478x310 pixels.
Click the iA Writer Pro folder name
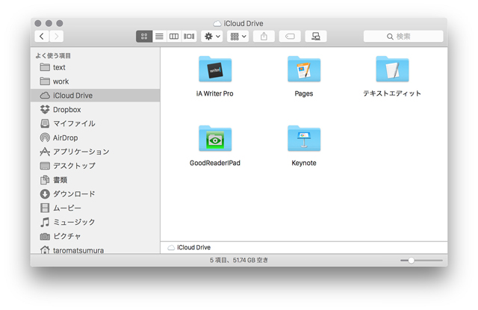[215, 93]
